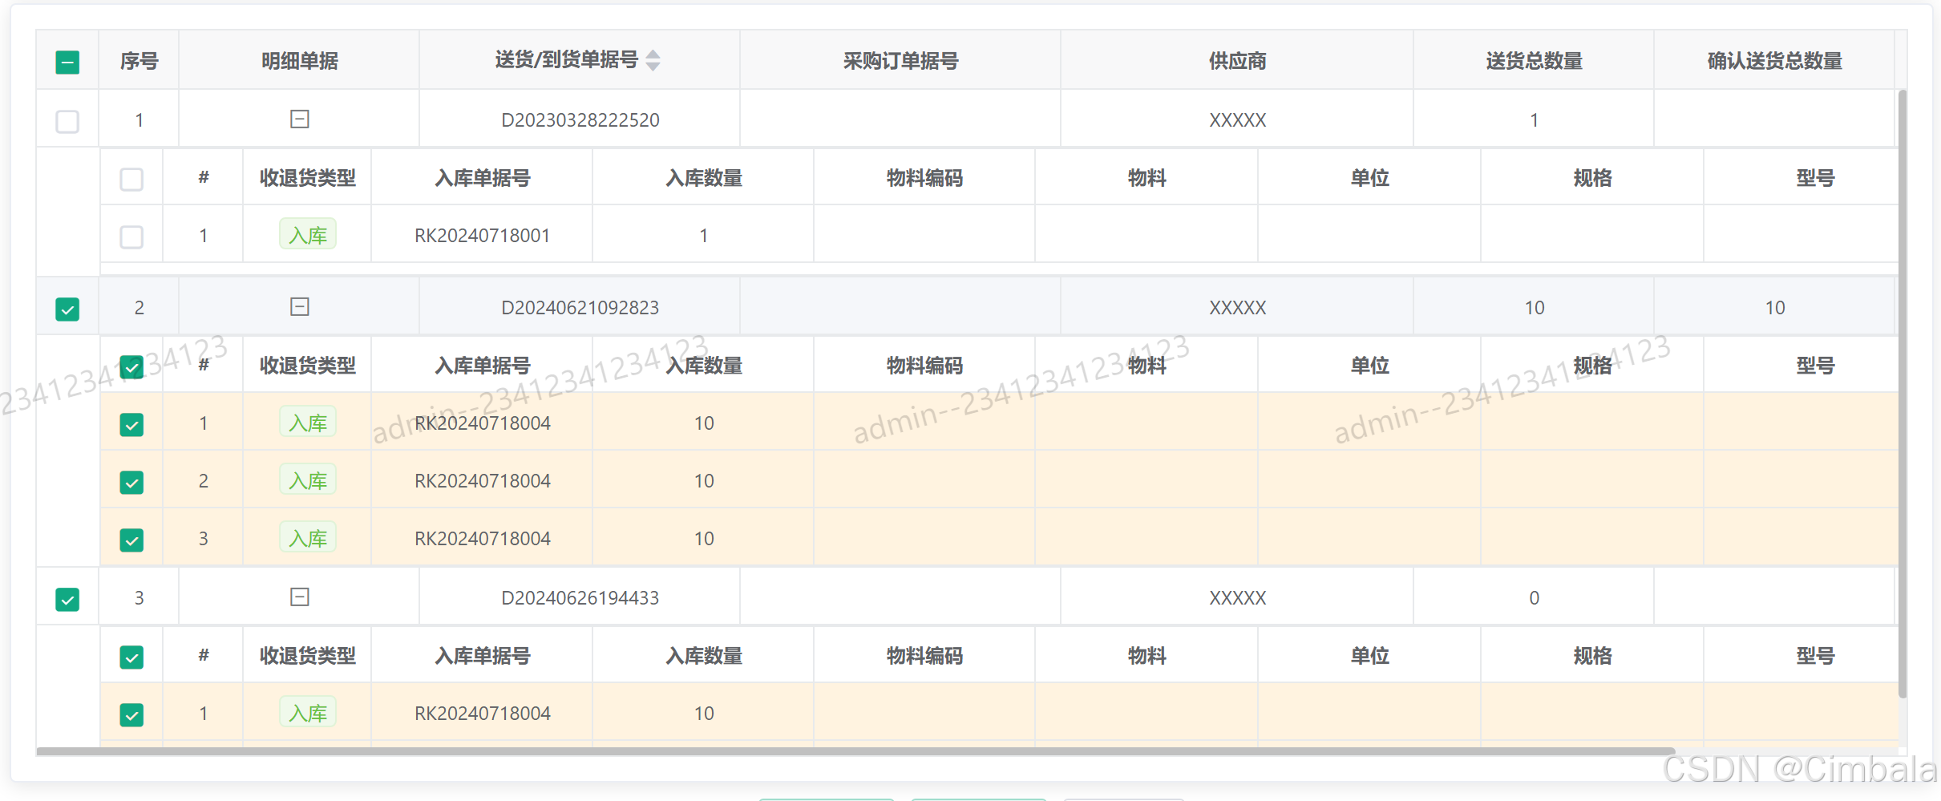Select the 送货总数量 column header
Screen dimensions: 1941x801
click(x=1534, y=61)
